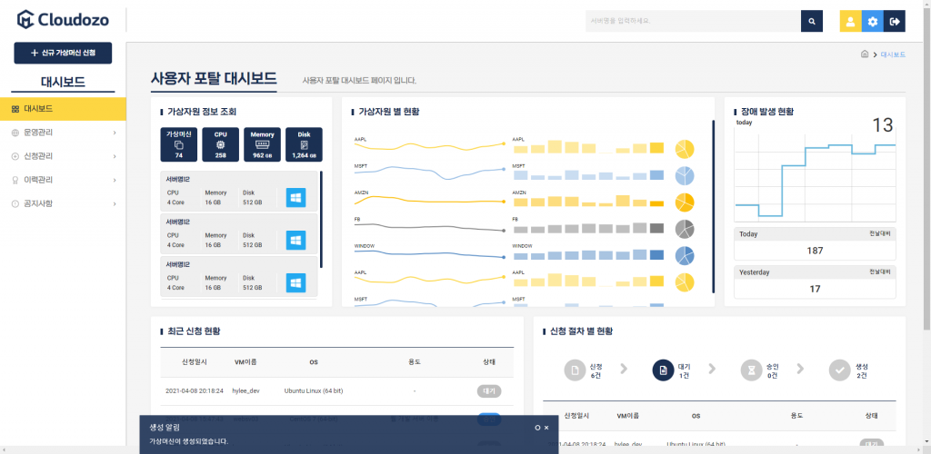Open 공지사항 in the sidebar
931x454 pixels.
pyautogui.click(x=63, y=203)
